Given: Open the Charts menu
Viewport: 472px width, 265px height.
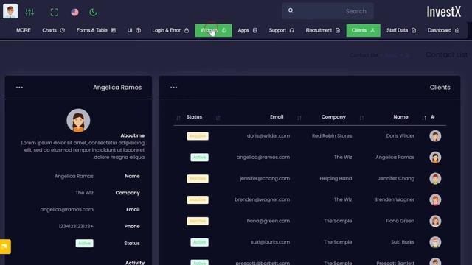Looking at the screenshot, I should point(54,30).
